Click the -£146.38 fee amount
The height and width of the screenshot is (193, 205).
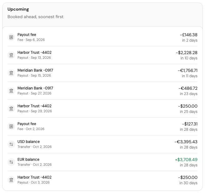click(x=189, y=35)
